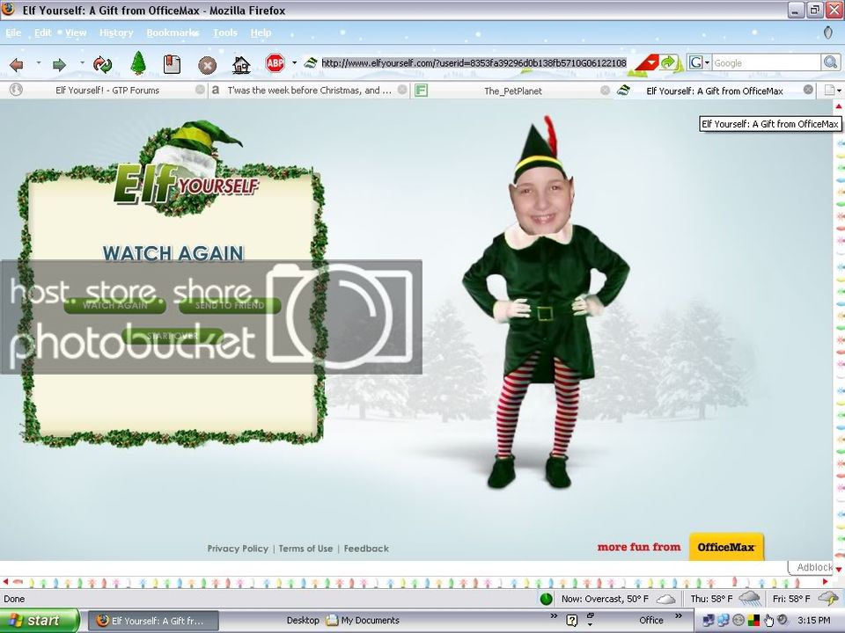The height and width of the screenshot is (633, 845).
Task: Open the History menu
Action: pyautogui.click(x=116, y=33)
